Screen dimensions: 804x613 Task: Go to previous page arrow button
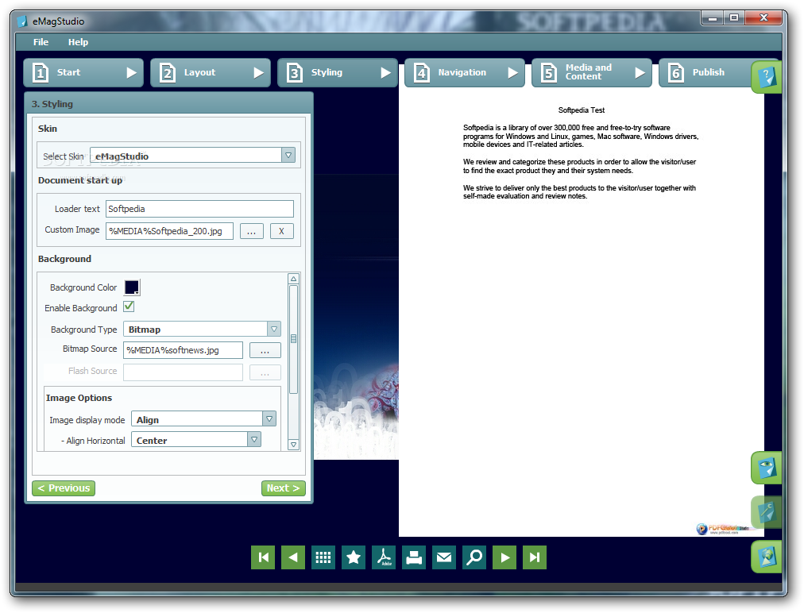[x=293, y=557]
